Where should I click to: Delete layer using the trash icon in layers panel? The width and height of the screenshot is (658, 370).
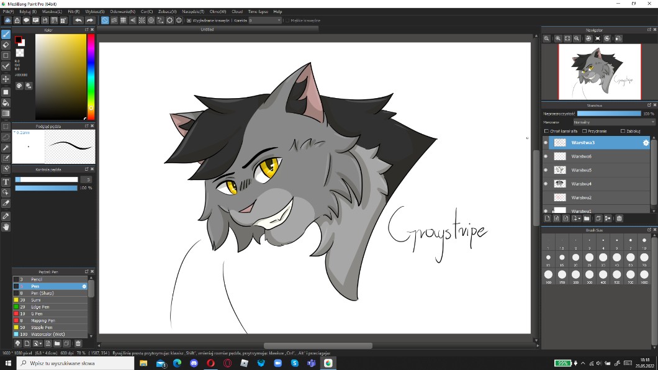click(x=619, y=219)
